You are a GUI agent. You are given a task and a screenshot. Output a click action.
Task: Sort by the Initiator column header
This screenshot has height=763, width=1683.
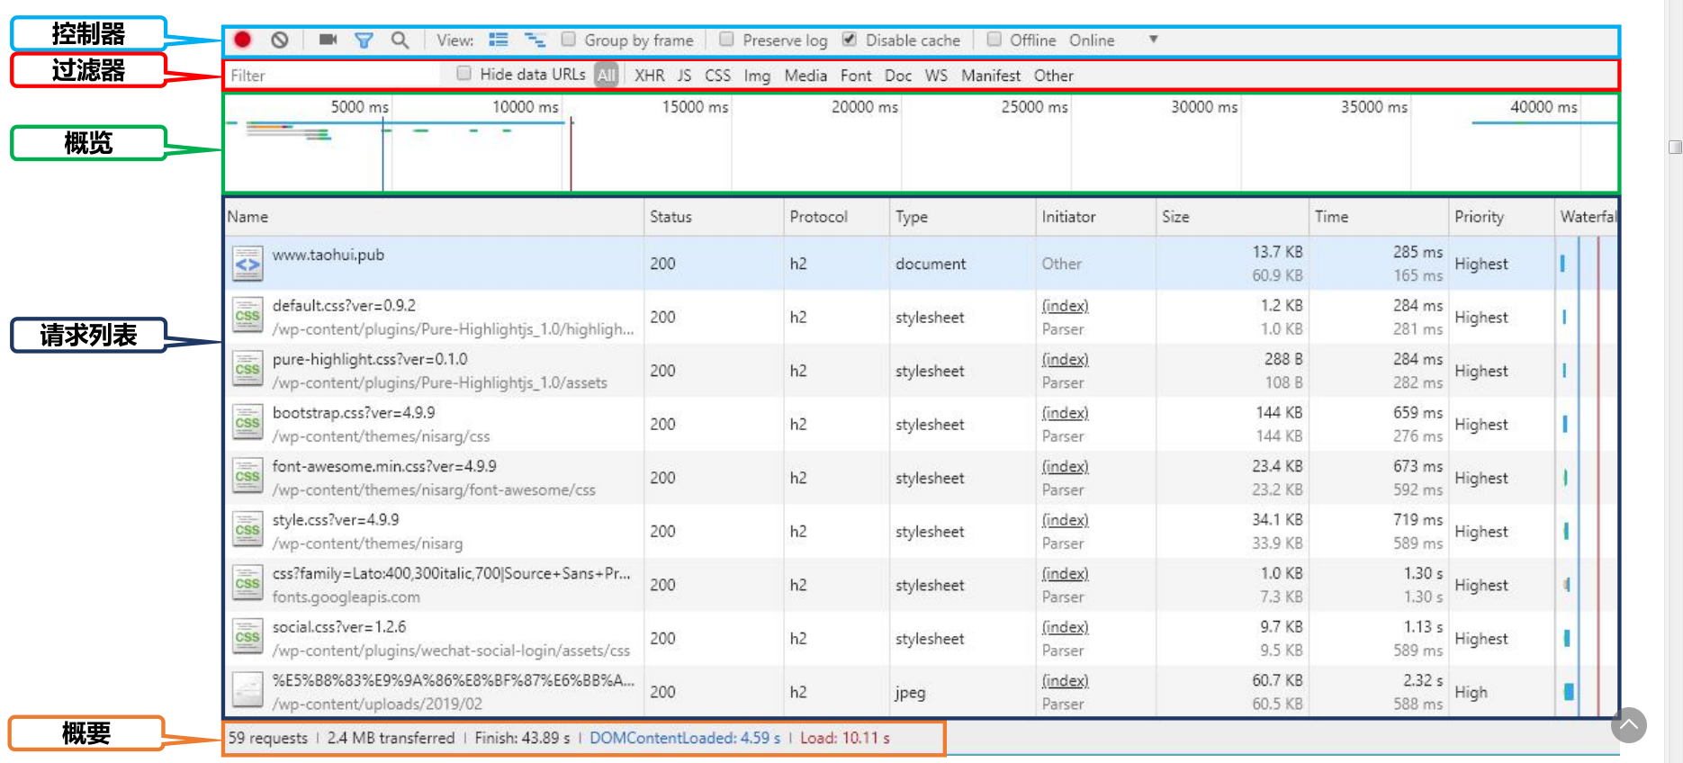point(1095,217)
